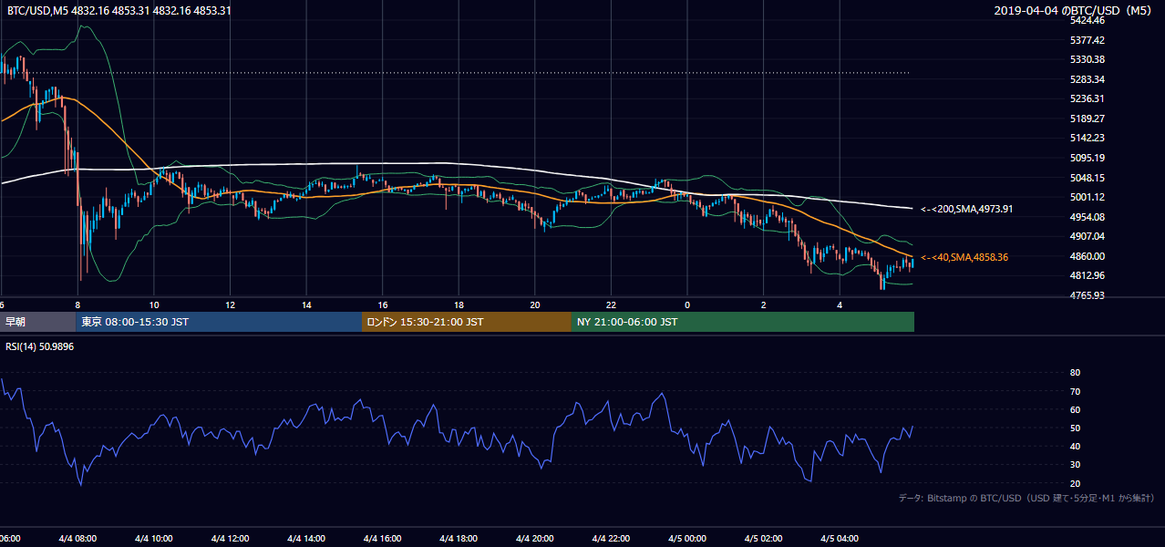1165x547 pixels.
Task: Click the ロンドン 15:30-21:00 JST session bar
Action: pos(467,322)
